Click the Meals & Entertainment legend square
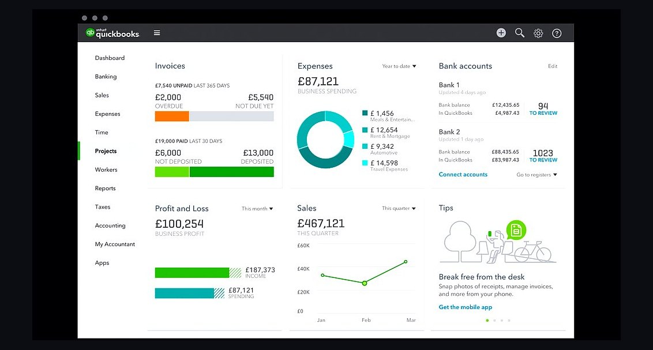 tap(365, 113)
